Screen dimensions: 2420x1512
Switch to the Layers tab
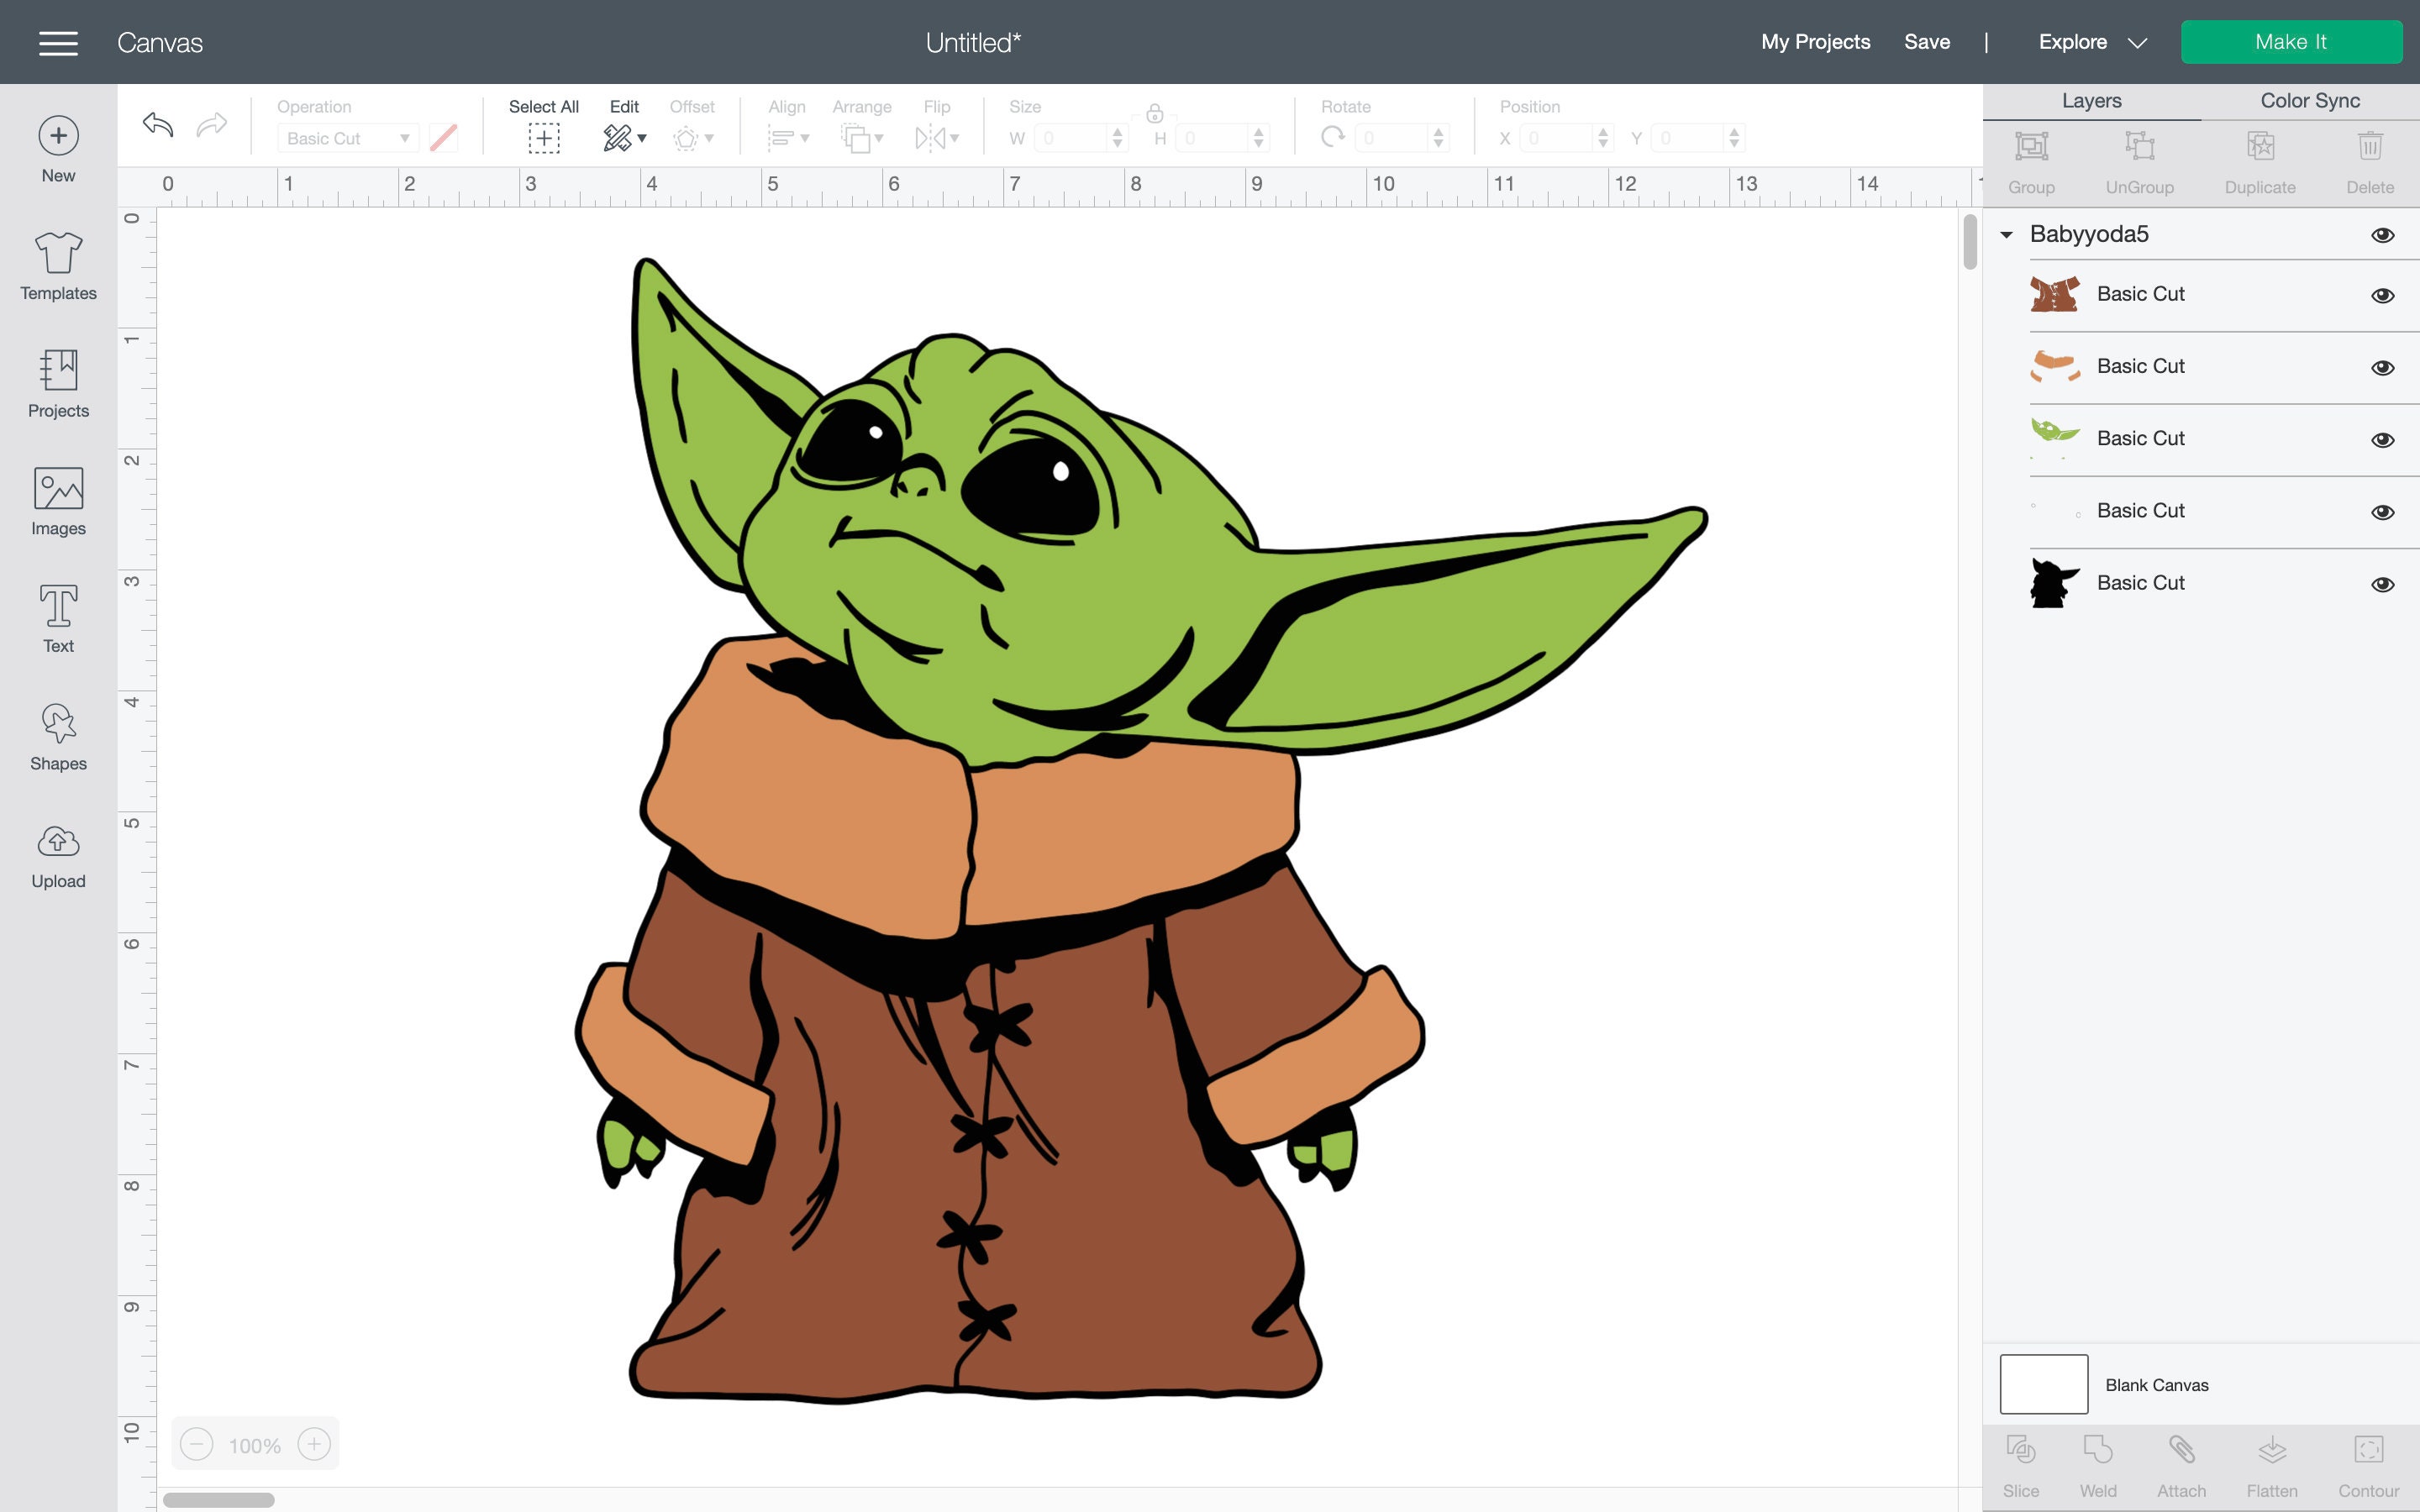click(2091, 101)
